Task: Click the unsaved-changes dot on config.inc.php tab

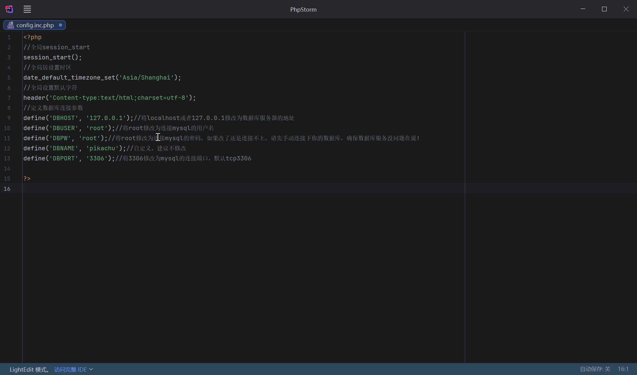Action: (x=60, y=25)
